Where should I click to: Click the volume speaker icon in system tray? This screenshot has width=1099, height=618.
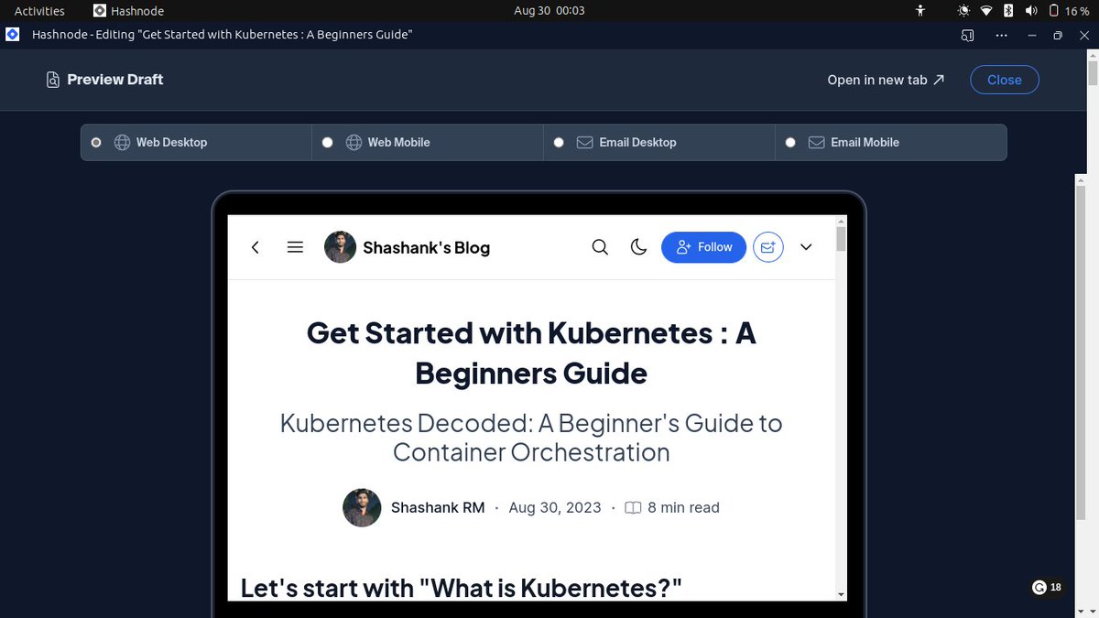pos(1031,11)
